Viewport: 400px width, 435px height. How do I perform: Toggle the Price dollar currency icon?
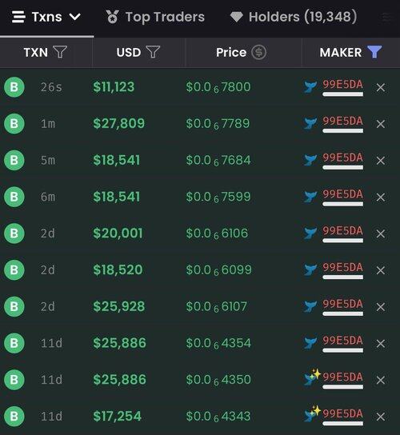coord(258,52)
